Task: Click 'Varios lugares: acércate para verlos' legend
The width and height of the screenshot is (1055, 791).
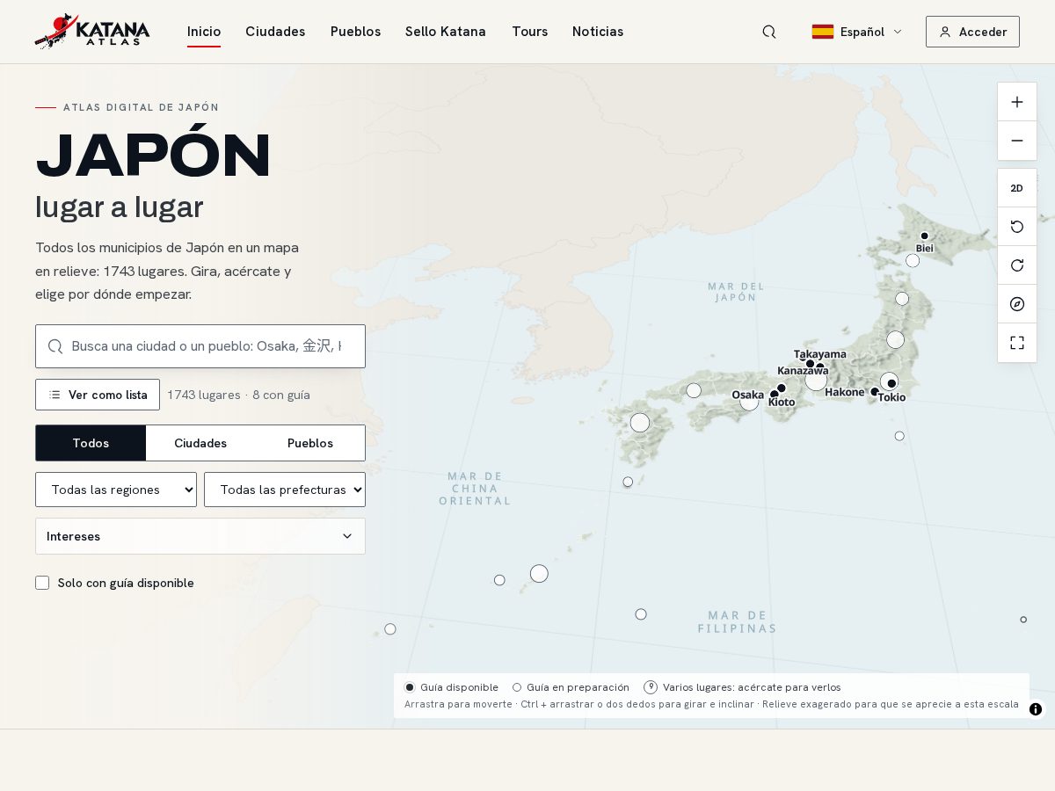Action: pos(742,687)
